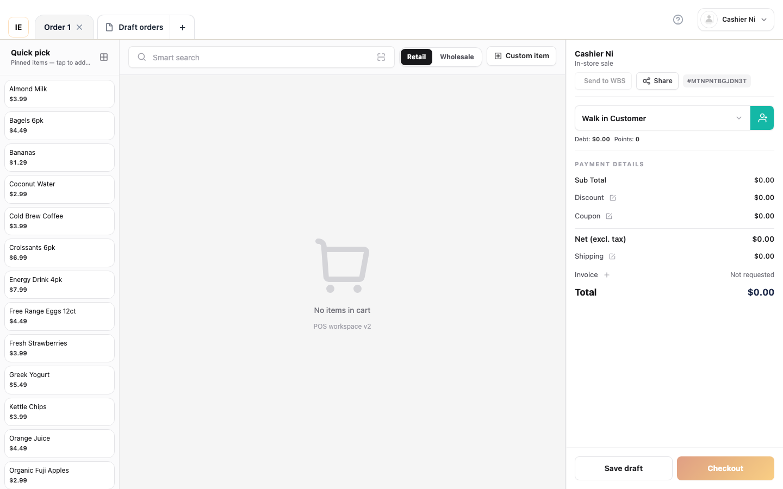
Task: Add Organic Fuji Apples to cart
Action: (x=59, y=475)
